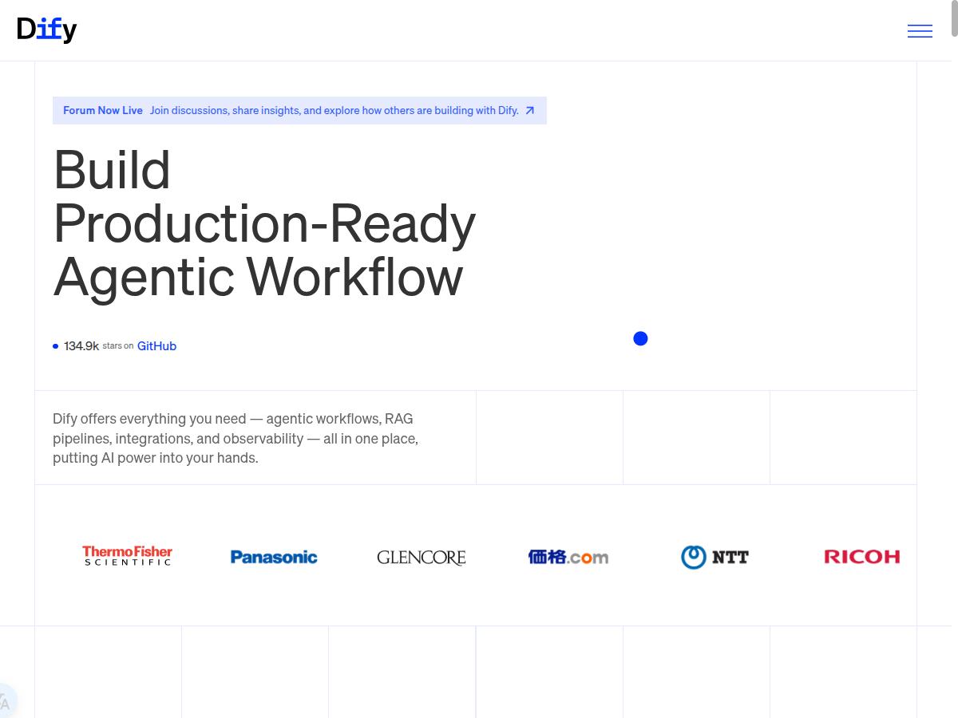Click the arrow icon in forum banner
958x718 pixels.
pos(529,111)
